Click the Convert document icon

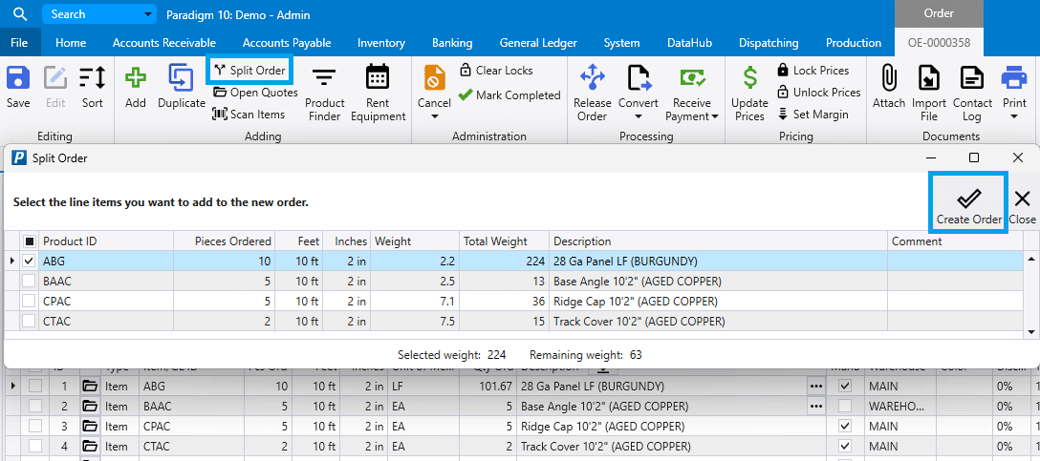pos(639,78)
